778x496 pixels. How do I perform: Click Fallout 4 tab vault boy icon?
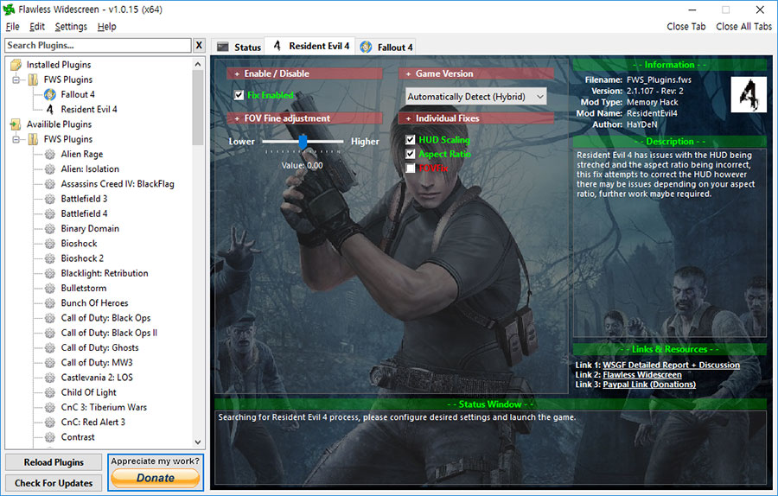[x=367, y=48]
